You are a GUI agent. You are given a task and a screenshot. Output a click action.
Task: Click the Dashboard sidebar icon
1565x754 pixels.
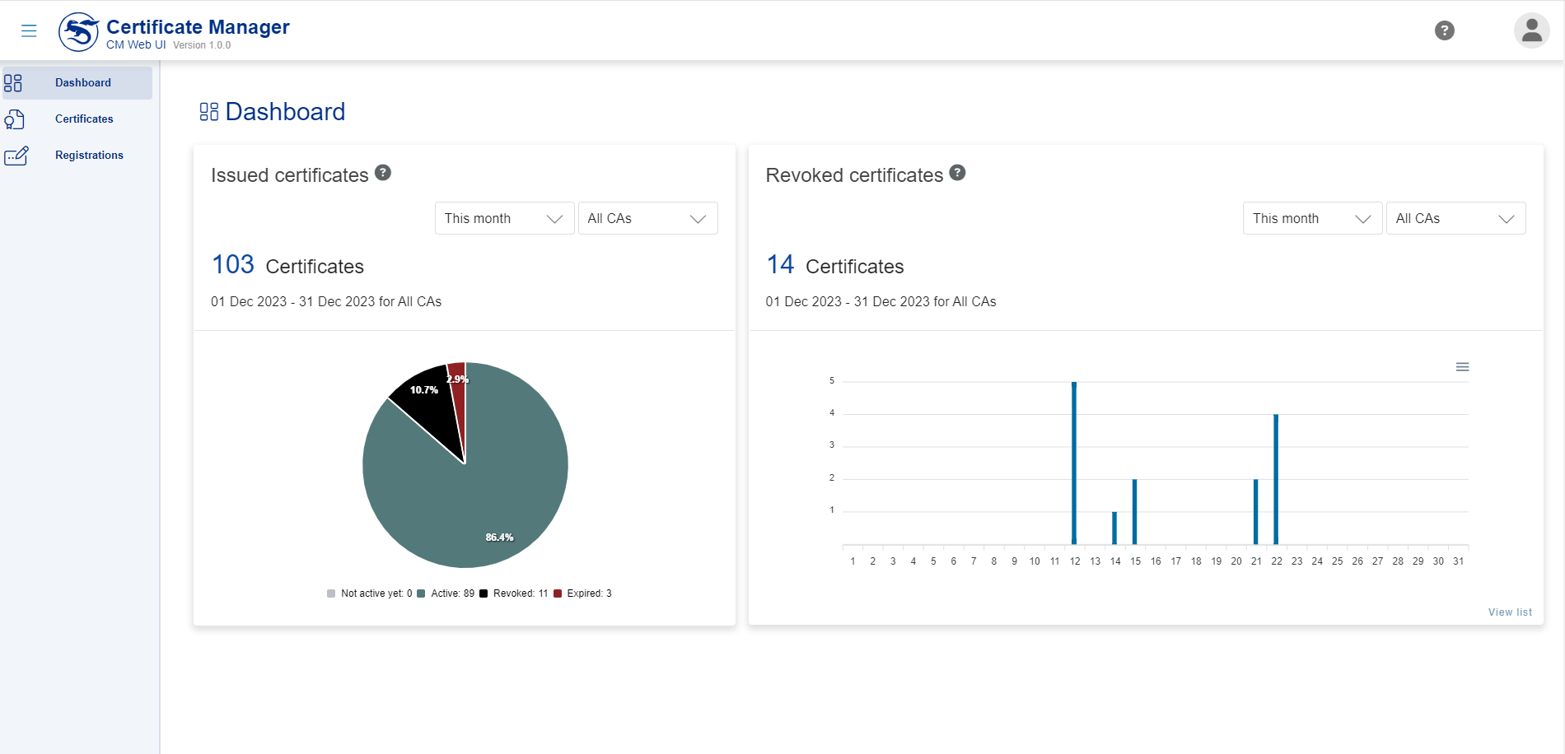13,83
